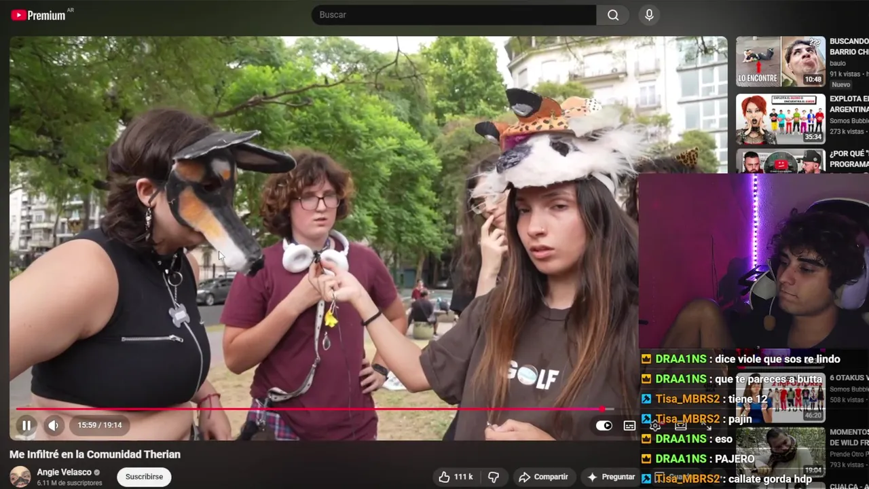
Task: Mute the video using the speaker icon
Action: 53,425
